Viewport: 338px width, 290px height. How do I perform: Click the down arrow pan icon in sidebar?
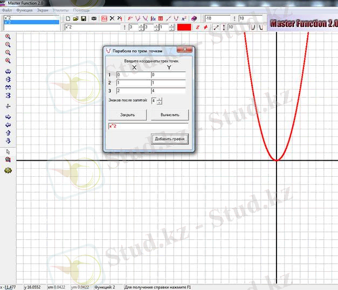8,141
